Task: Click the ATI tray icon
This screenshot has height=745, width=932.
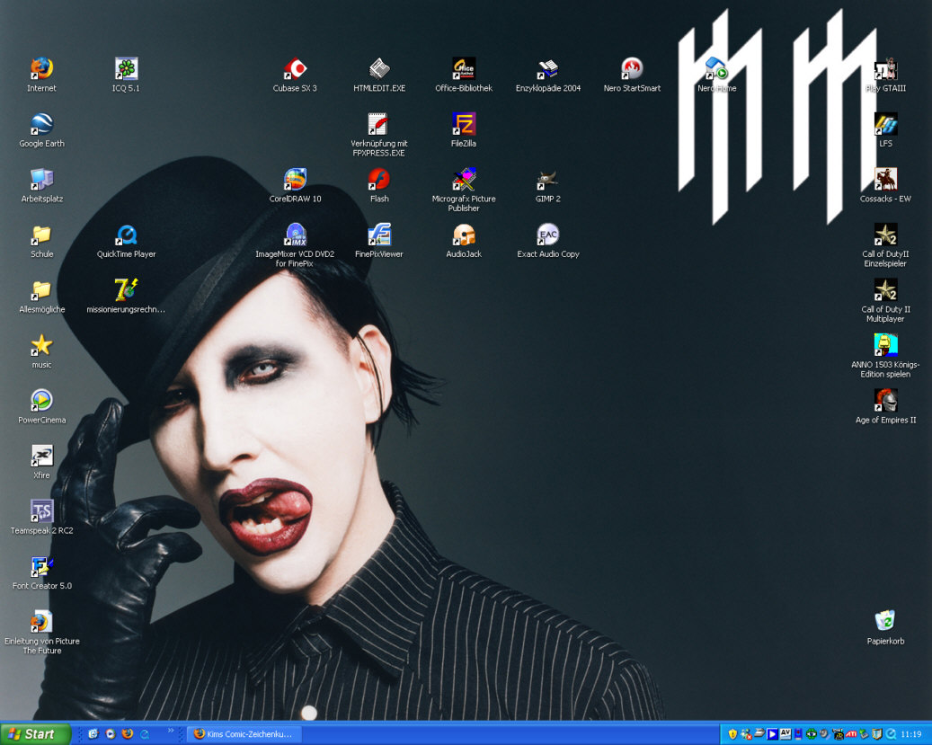Action: [850, 734]
